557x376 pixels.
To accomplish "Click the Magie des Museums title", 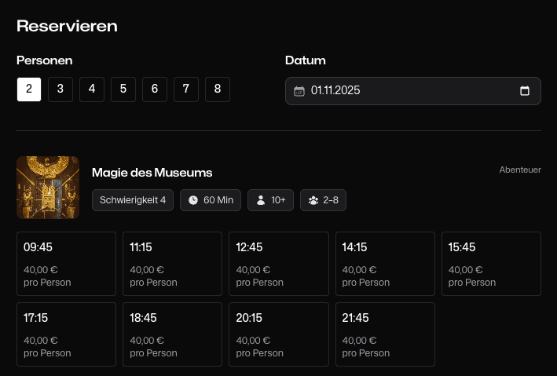I will [x=152, y=173].
